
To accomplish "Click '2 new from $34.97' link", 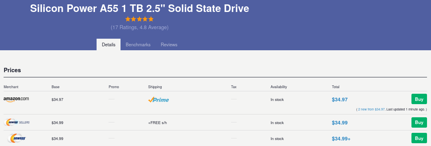I will [x=372, y=109].
